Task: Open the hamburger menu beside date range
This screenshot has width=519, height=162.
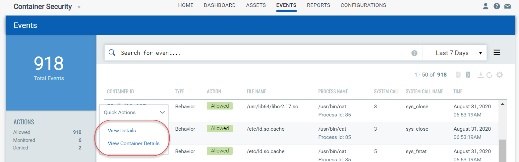Action: pos(496,52)
